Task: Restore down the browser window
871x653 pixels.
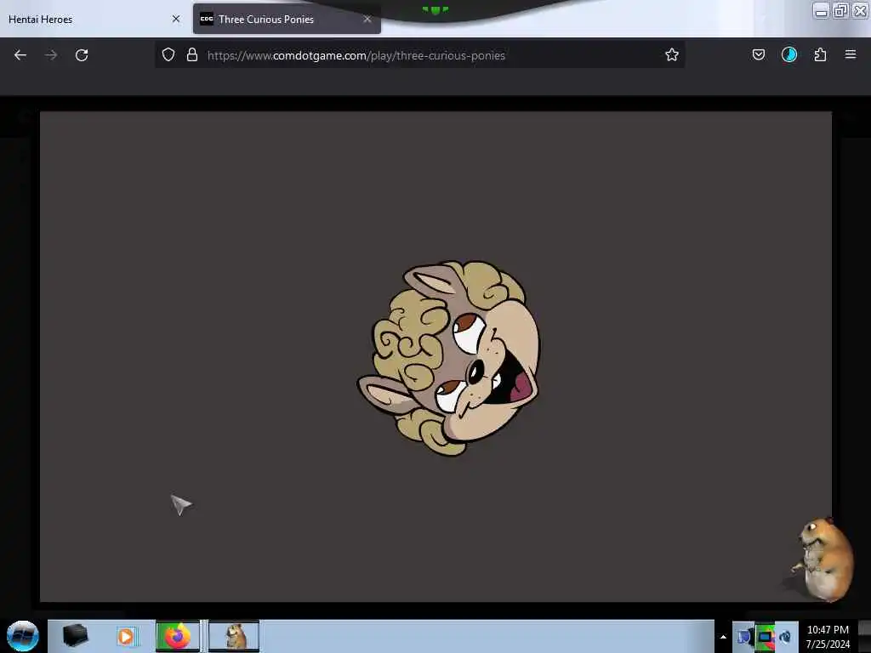Action: (840, 10)
